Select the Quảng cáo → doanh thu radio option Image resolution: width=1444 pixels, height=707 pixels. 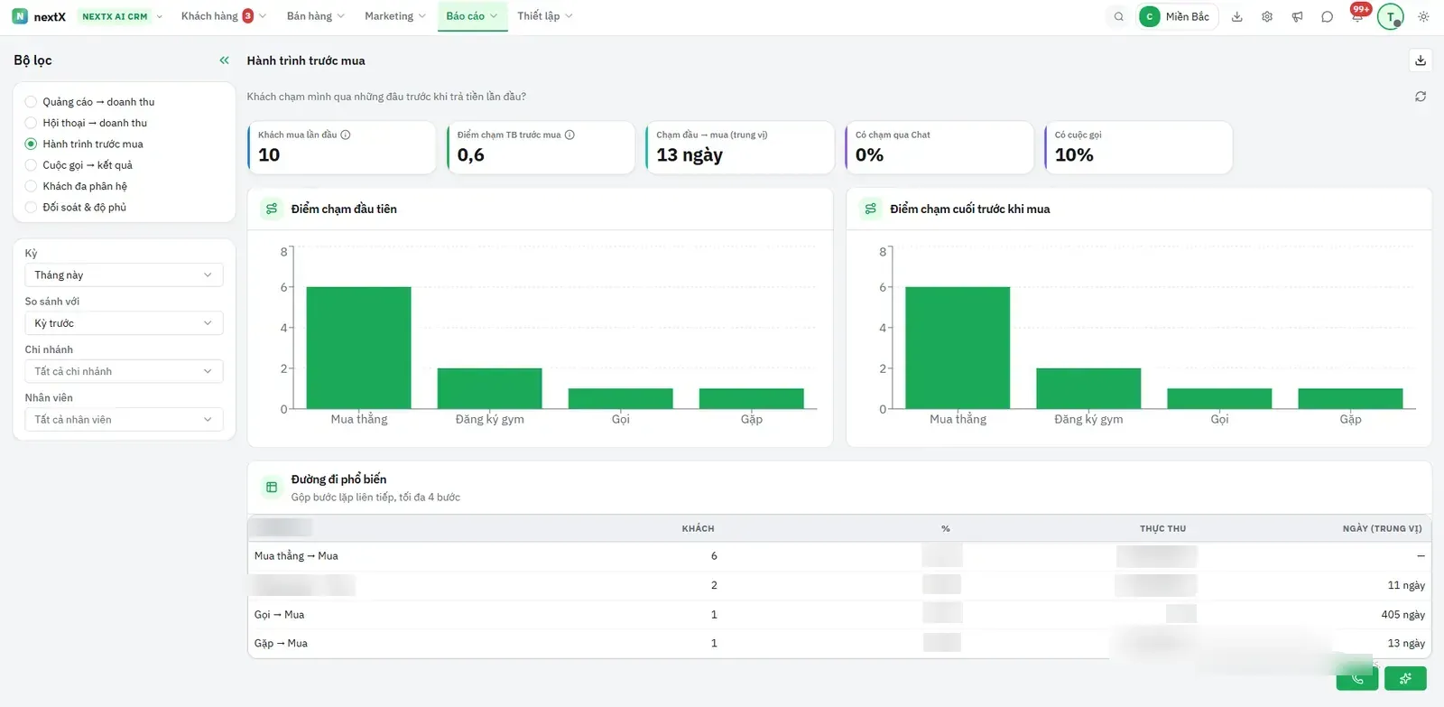click(31, 102)
